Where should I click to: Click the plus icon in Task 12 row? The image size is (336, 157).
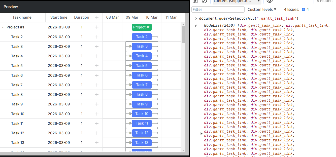97,133
